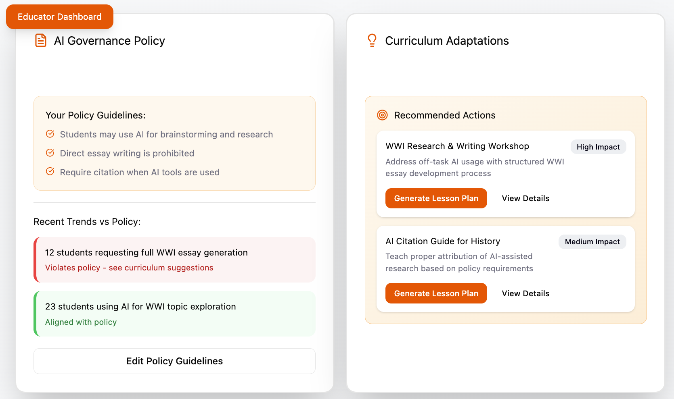
Task: Generate lesson plan for AI Citation Guide
Action: 436,293
